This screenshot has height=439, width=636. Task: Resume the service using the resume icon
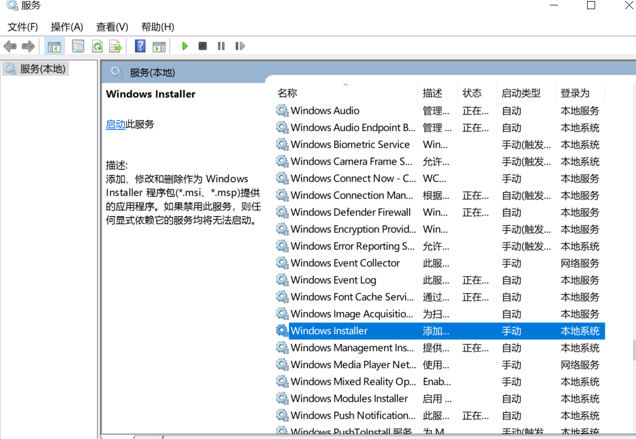coord(240,46)
